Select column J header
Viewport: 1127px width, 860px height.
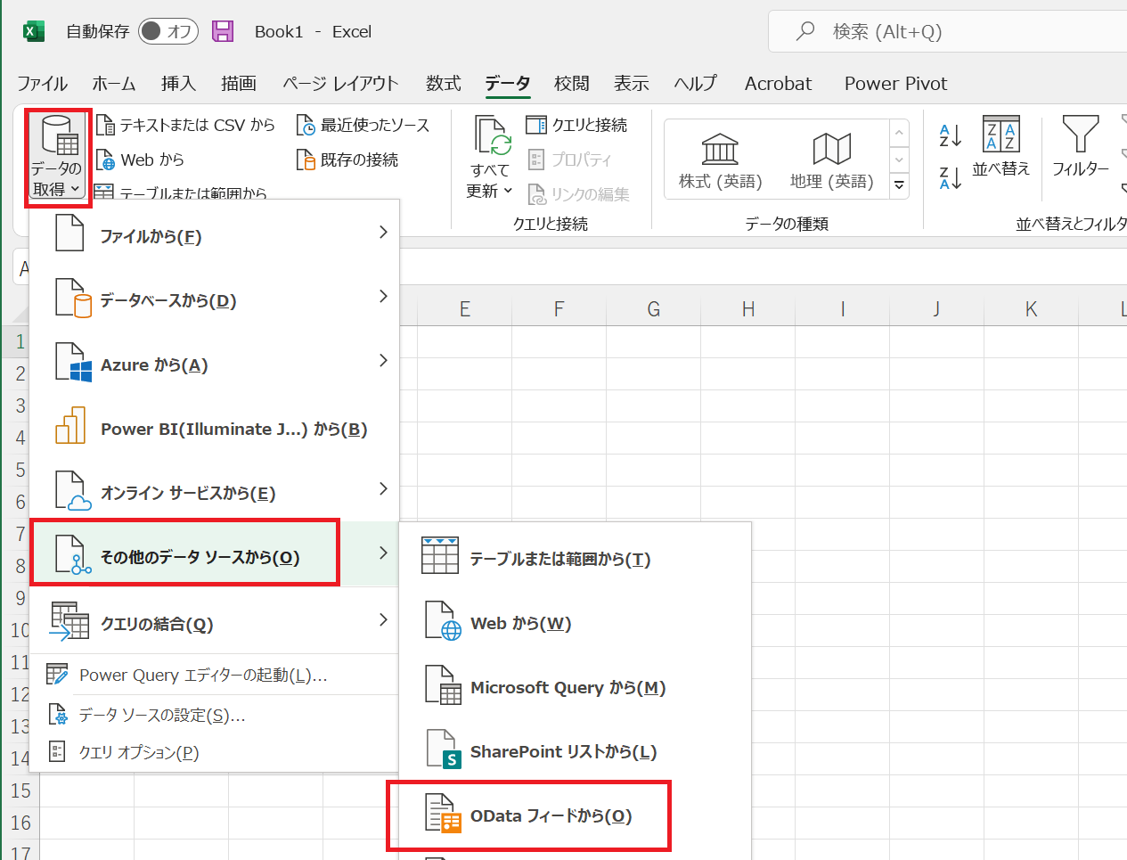click(x=936, y=309)
